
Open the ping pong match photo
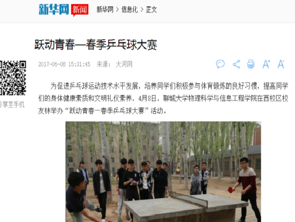[163, 171]
